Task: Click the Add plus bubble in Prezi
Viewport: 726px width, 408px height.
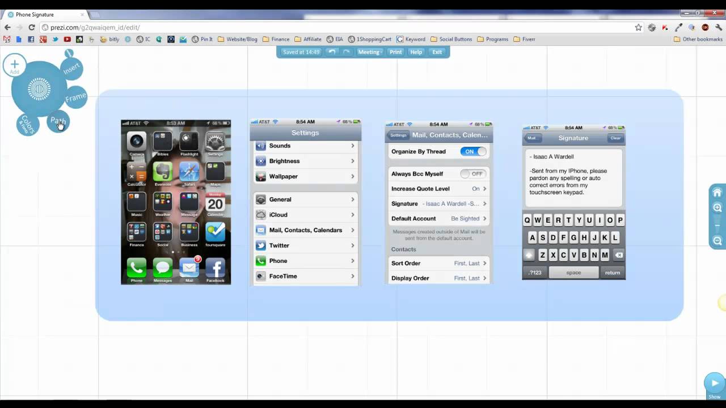Action: click(x=14, y=65)
